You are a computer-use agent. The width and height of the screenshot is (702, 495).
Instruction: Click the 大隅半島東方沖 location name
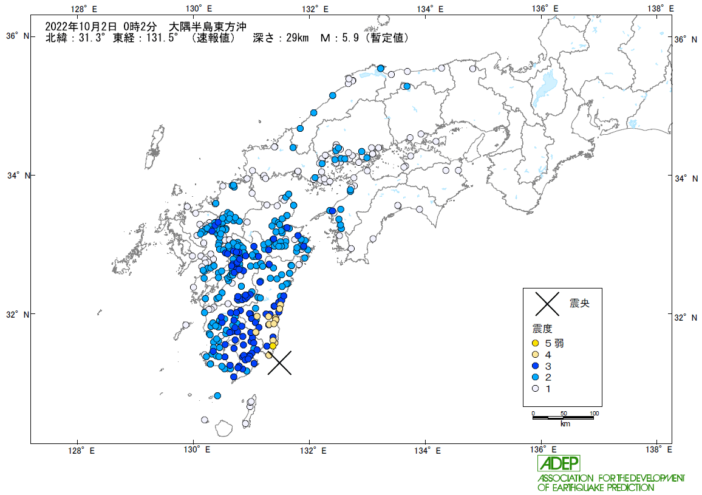[208, 27]
